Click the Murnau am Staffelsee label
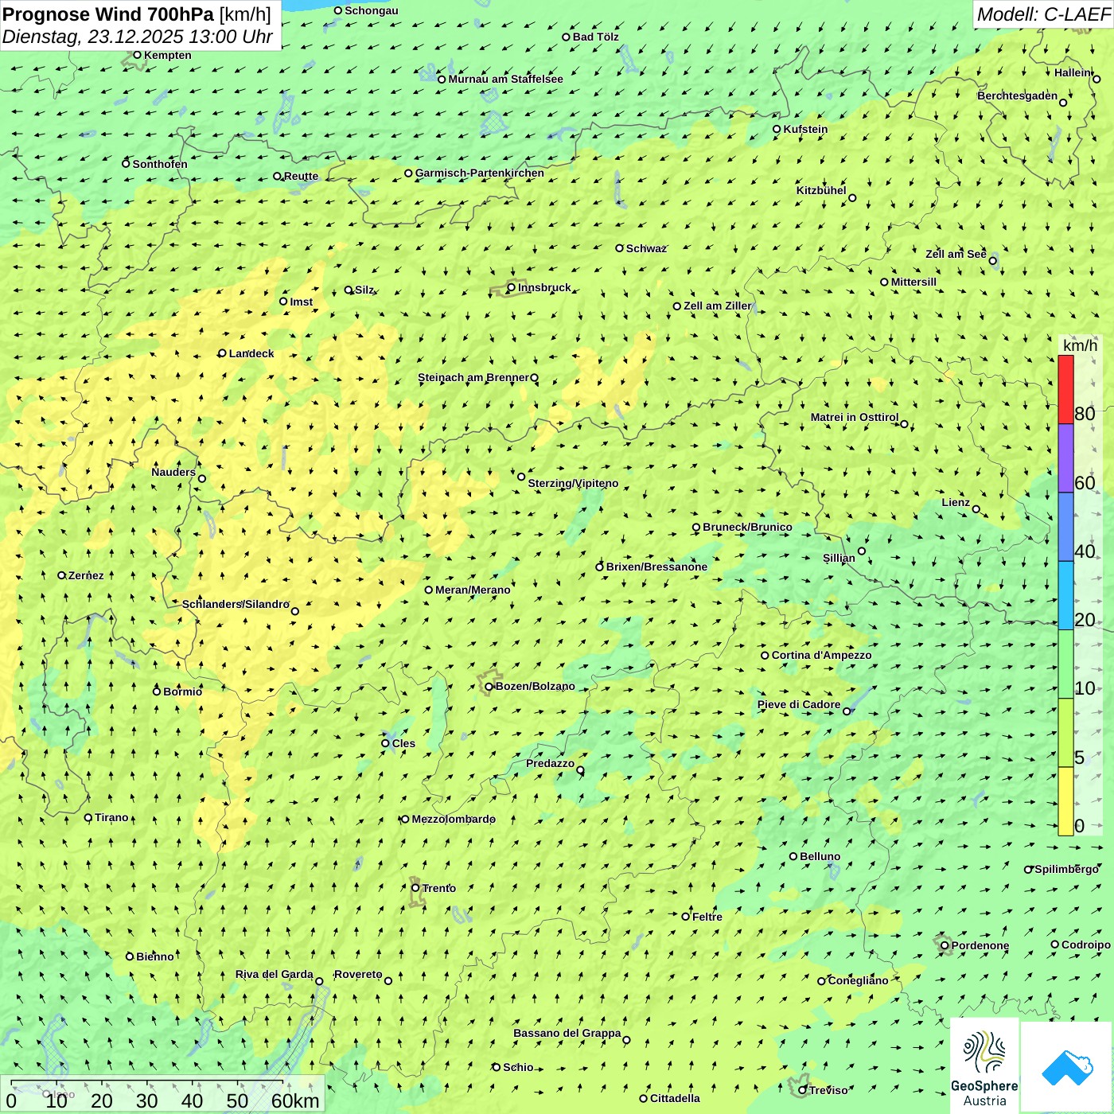The height and width of the screenshot is (1114, 1114). [x=505, y=79]
